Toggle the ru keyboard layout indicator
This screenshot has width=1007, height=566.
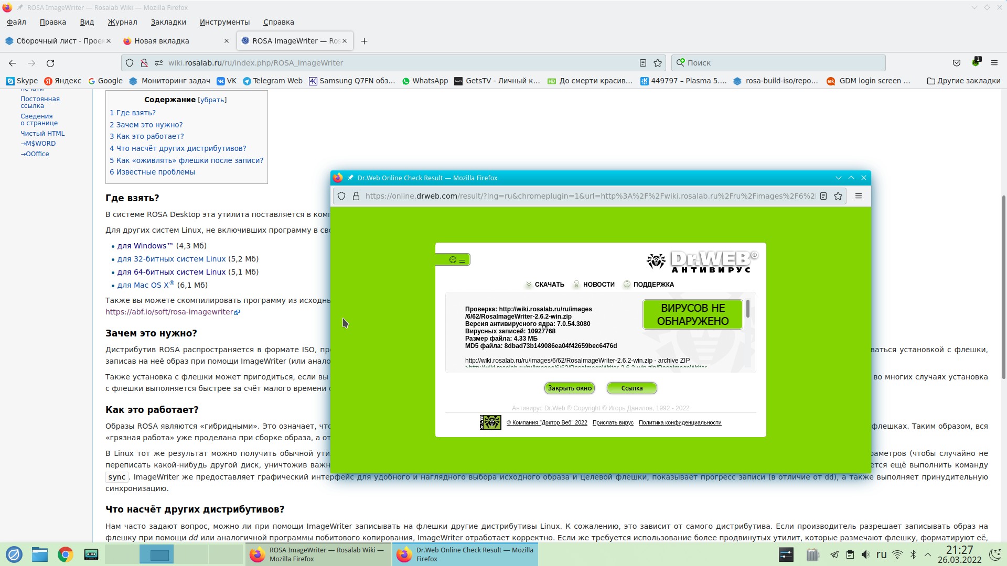(881, 554)
